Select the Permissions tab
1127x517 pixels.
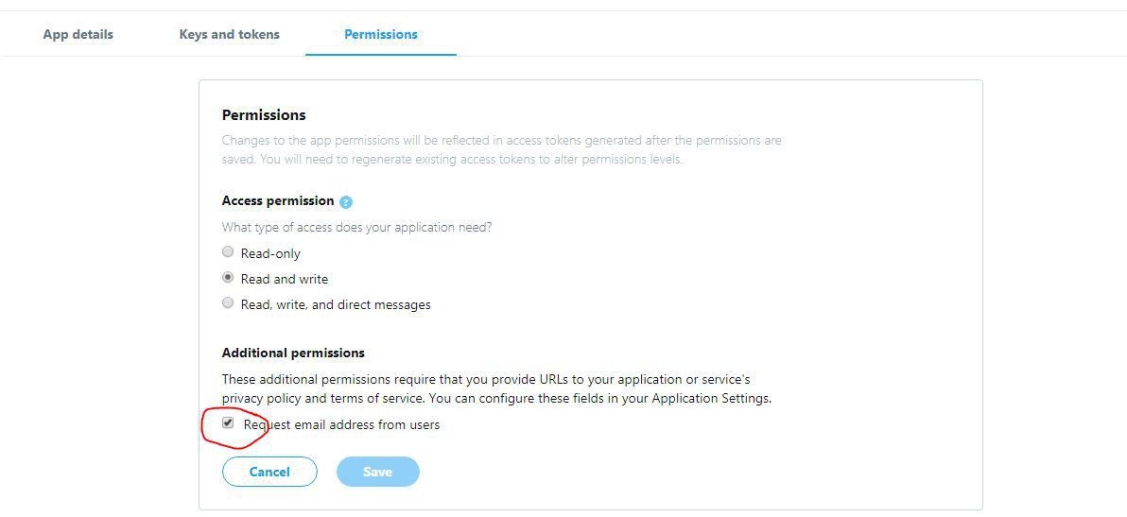(380, 34)
